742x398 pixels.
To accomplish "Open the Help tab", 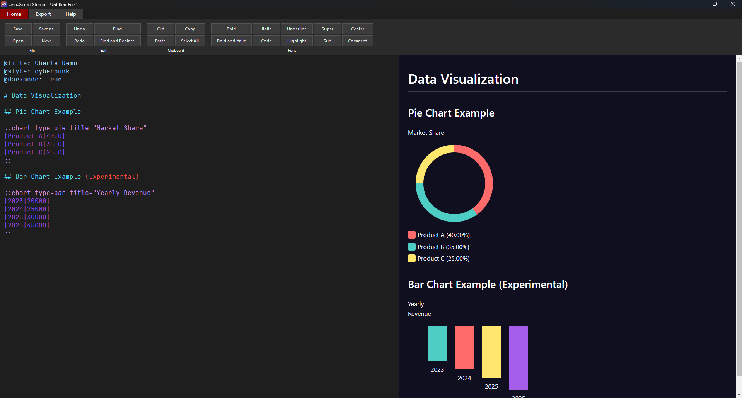I will click(71, 14).
